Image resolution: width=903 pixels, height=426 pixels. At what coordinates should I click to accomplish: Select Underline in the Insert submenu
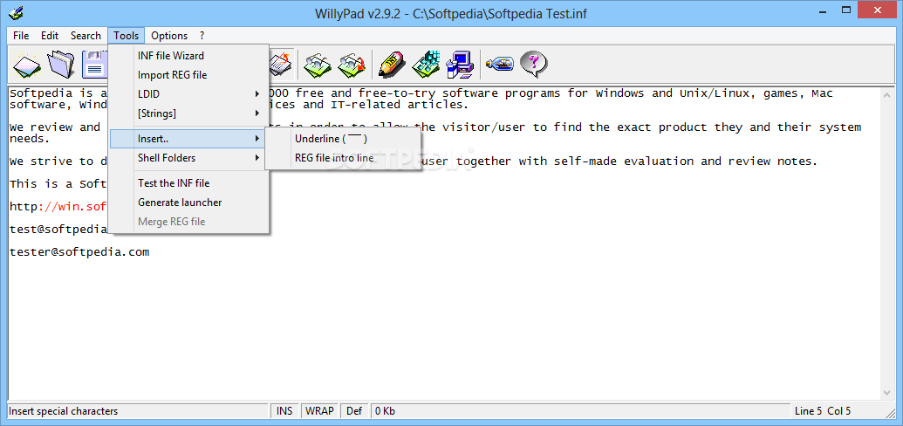343,139
